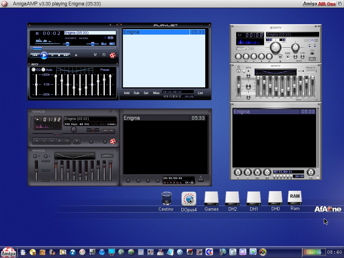Open the Sel menu in blue playlist
The width and height of the screenshot is (344, 258).
point(146,93)
